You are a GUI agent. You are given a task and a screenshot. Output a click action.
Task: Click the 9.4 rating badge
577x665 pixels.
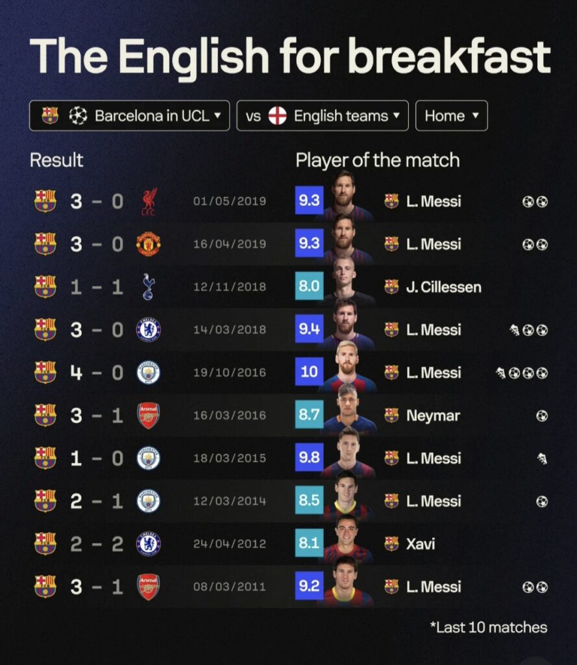pyautogui.click(x=309, y=330)
